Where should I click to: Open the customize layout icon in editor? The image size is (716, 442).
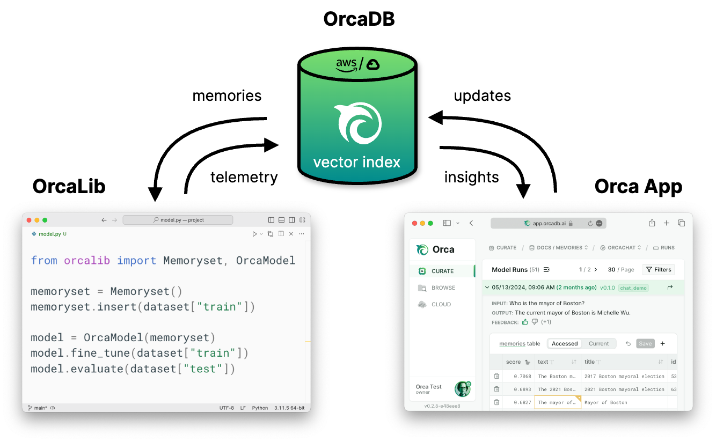302,220
